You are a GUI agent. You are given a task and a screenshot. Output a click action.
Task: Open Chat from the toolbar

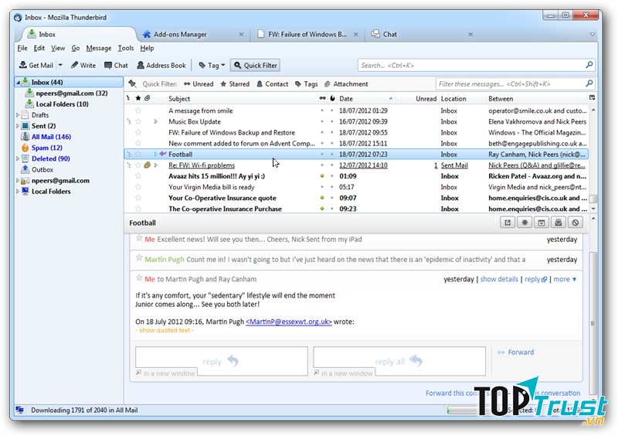[116, 65]
